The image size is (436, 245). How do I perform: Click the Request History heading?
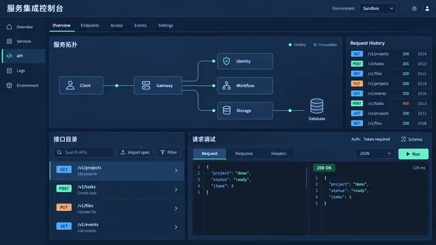click(x=367, y=43)
